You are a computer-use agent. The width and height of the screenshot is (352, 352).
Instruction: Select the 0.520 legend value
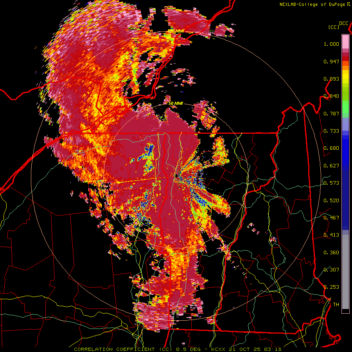331,200
